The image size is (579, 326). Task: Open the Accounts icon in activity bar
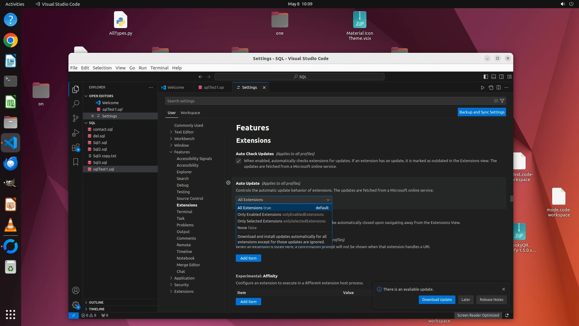pos(76,290)
